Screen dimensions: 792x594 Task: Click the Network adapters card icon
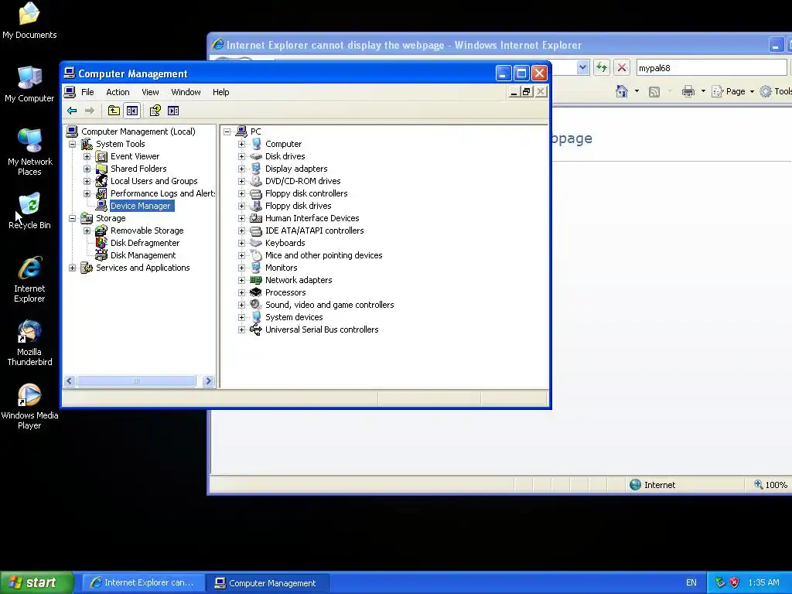tap(256, 280)
